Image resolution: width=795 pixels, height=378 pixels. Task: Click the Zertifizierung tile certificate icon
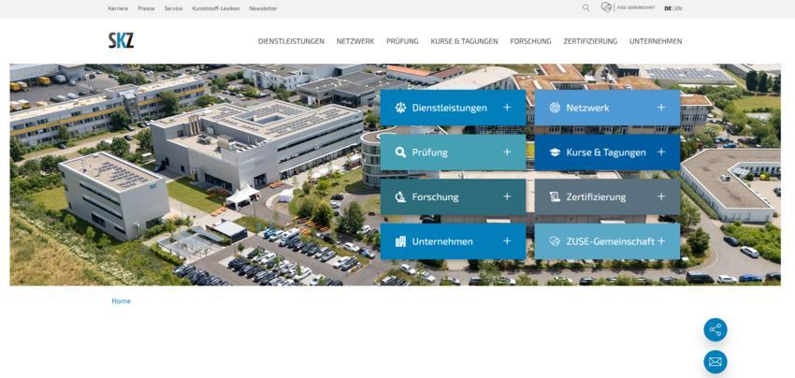click(555, 196)
